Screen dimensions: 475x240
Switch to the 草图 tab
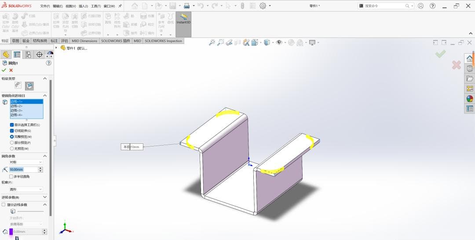pos(15,41)
